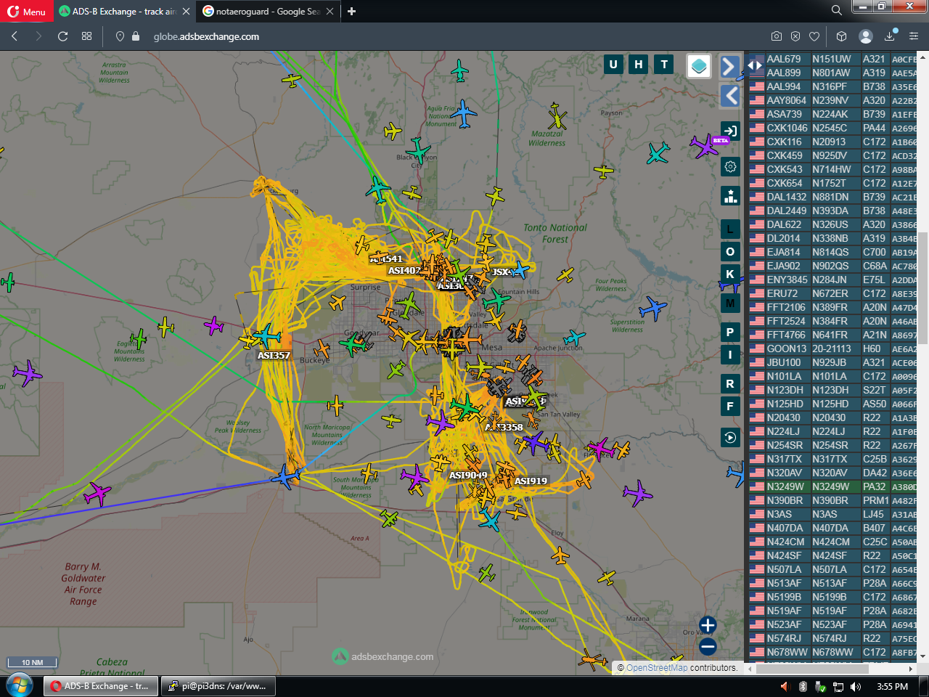Open the clock showing 3:55 PM
Screen dimensions: 929x697
(x=892, y=686)
